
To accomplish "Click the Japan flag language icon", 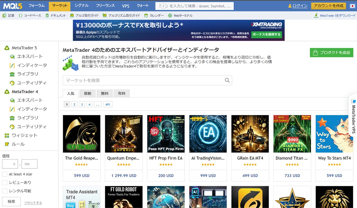I will point(352,6).
